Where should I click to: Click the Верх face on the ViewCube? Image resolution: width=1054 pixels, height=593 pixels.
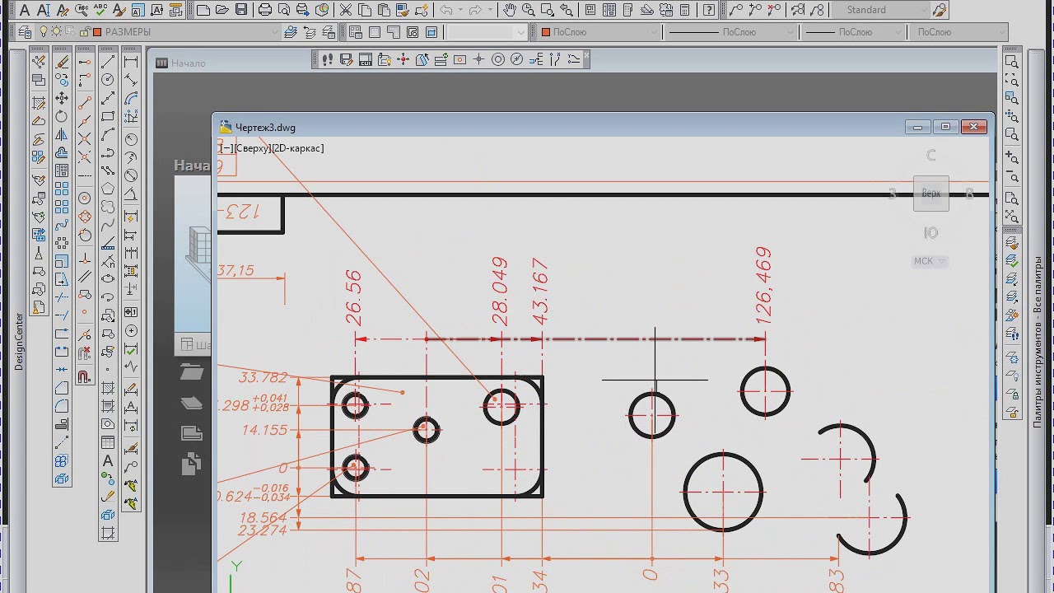(931, 194)
